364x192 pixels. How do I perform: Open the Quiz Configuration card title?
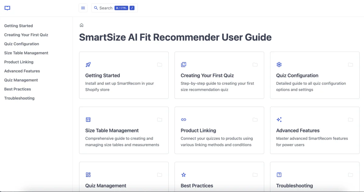(297, 75)
